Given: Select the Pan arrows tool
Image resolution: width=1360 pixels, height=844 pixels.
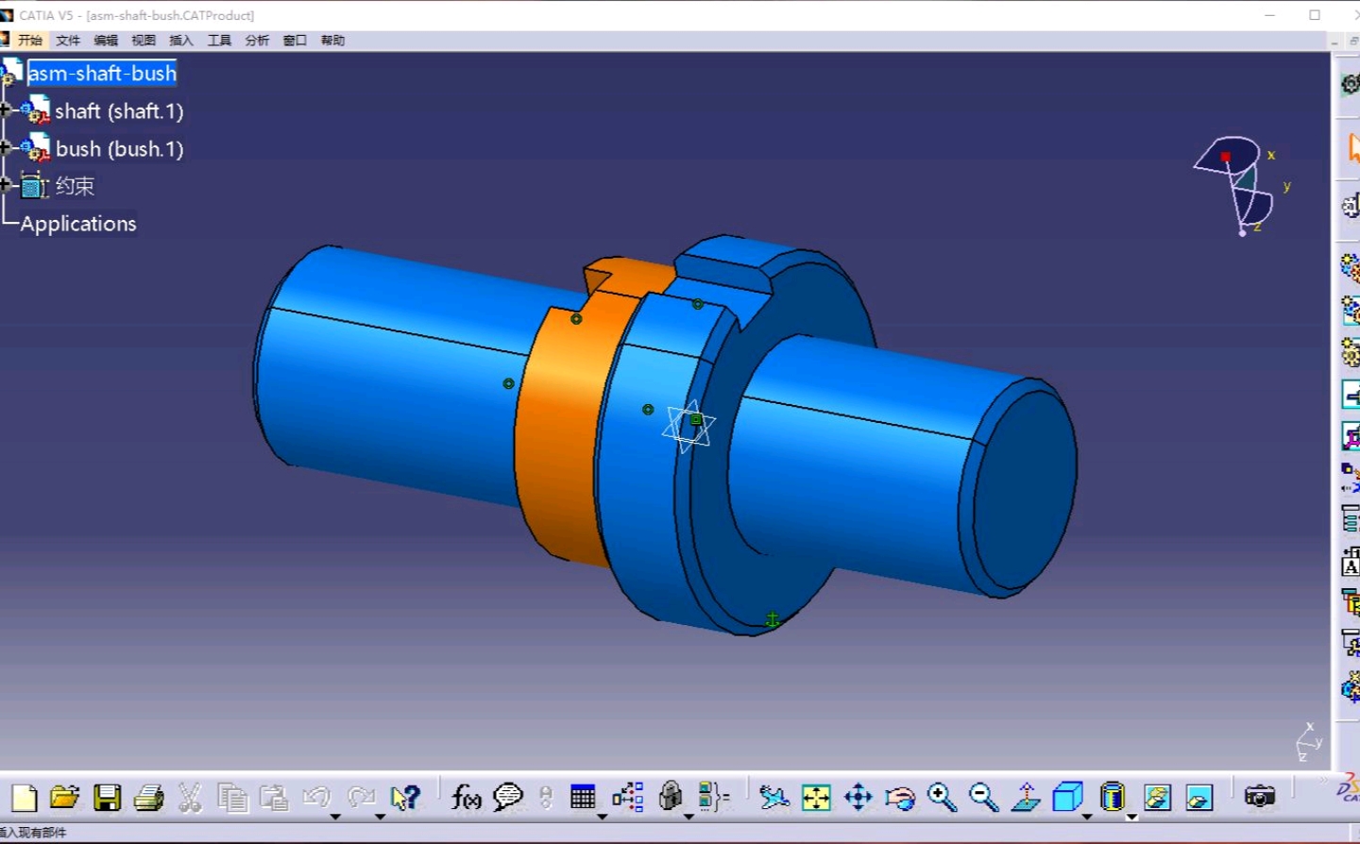Looking at the screenshot, I should 858,798.
